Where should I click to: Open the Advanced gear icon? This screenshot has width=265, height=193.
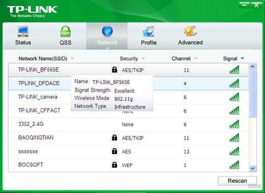coord(190,31)
